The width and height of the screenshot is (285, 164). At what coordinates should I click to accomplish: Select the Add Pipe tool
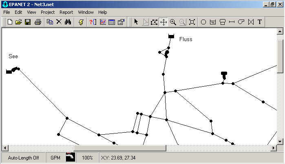232,22
